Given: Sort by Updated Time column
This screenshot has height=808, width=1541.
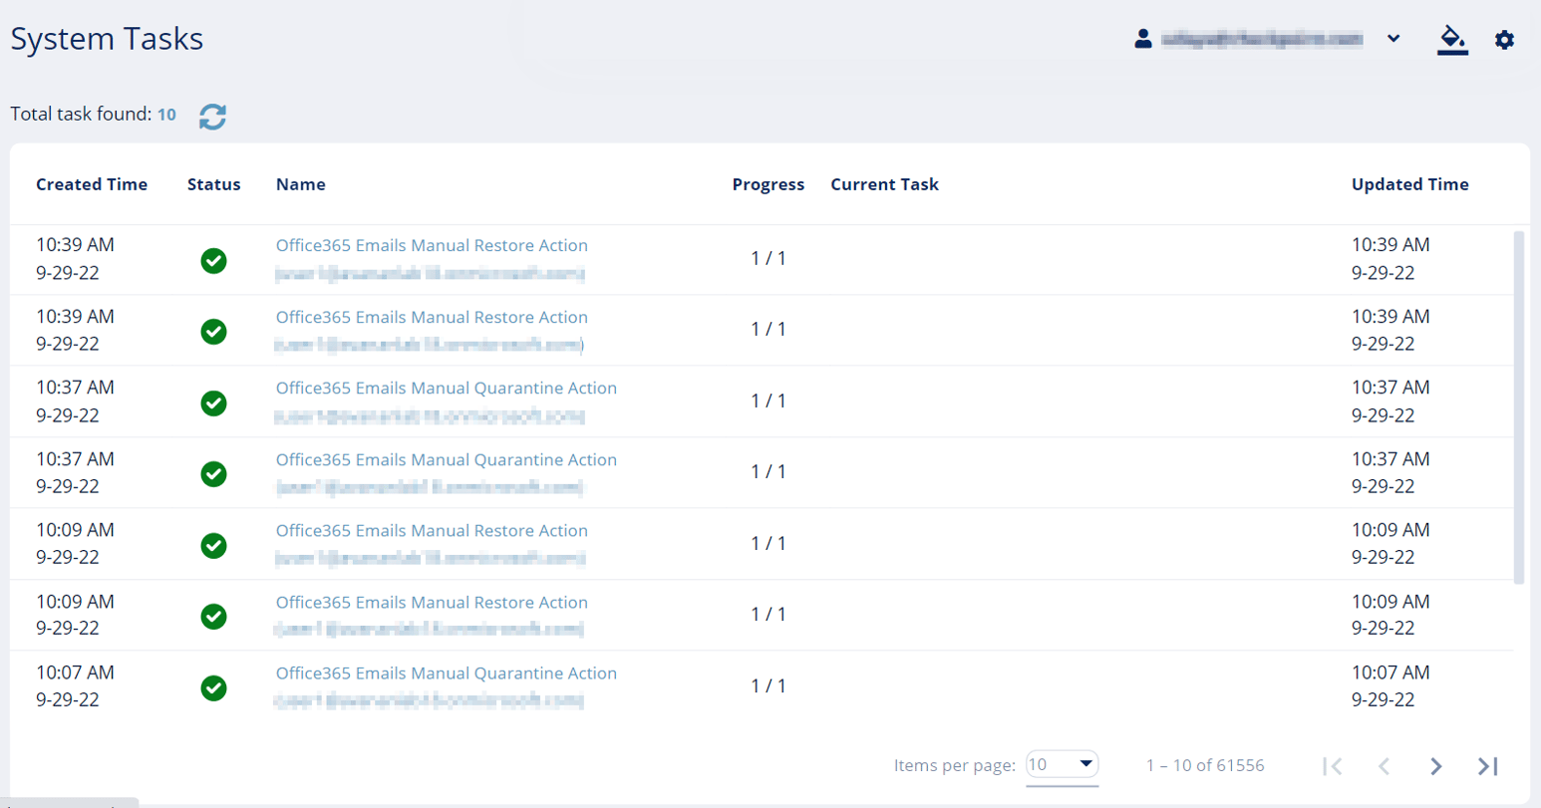Looking at the screenshot, I should [1408, 184].
